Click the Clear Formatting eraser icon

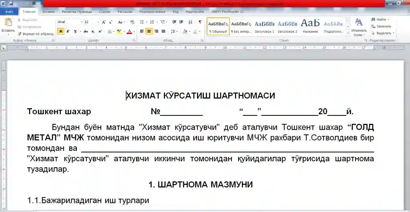132,22
